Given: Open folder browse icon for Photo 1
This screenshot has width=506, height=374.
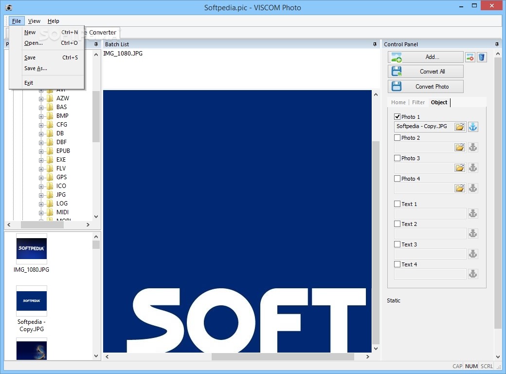Looking at the screenshot, I should [460, 127].
